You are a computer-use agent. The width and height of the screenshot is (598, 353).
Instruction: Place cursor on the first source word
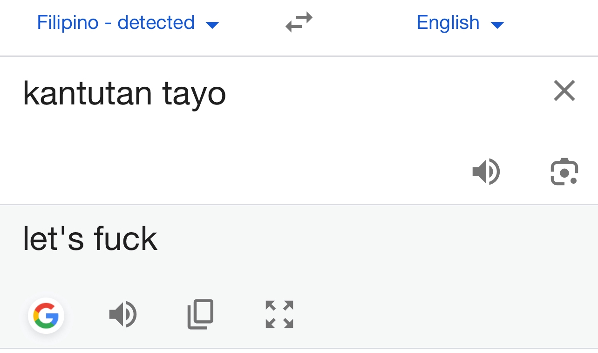[87, 93]
